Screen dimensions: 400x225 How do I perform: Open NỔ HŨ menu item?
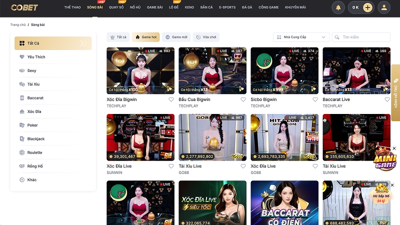tap(135, 7)
